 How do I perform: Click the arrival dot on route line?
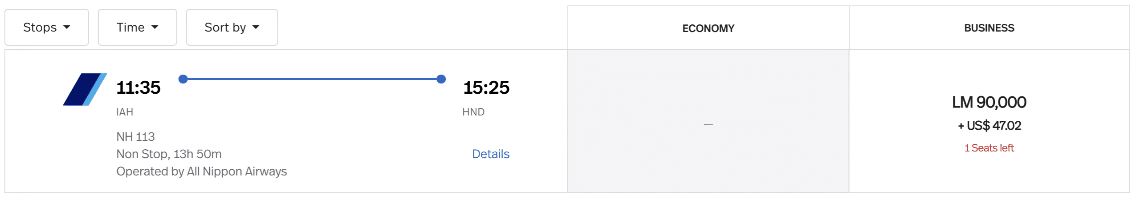(441, 79)
